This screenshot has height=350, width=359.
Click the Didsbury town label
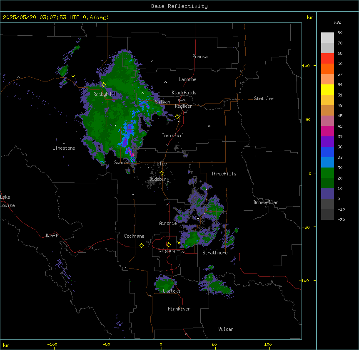pos(160,179)
